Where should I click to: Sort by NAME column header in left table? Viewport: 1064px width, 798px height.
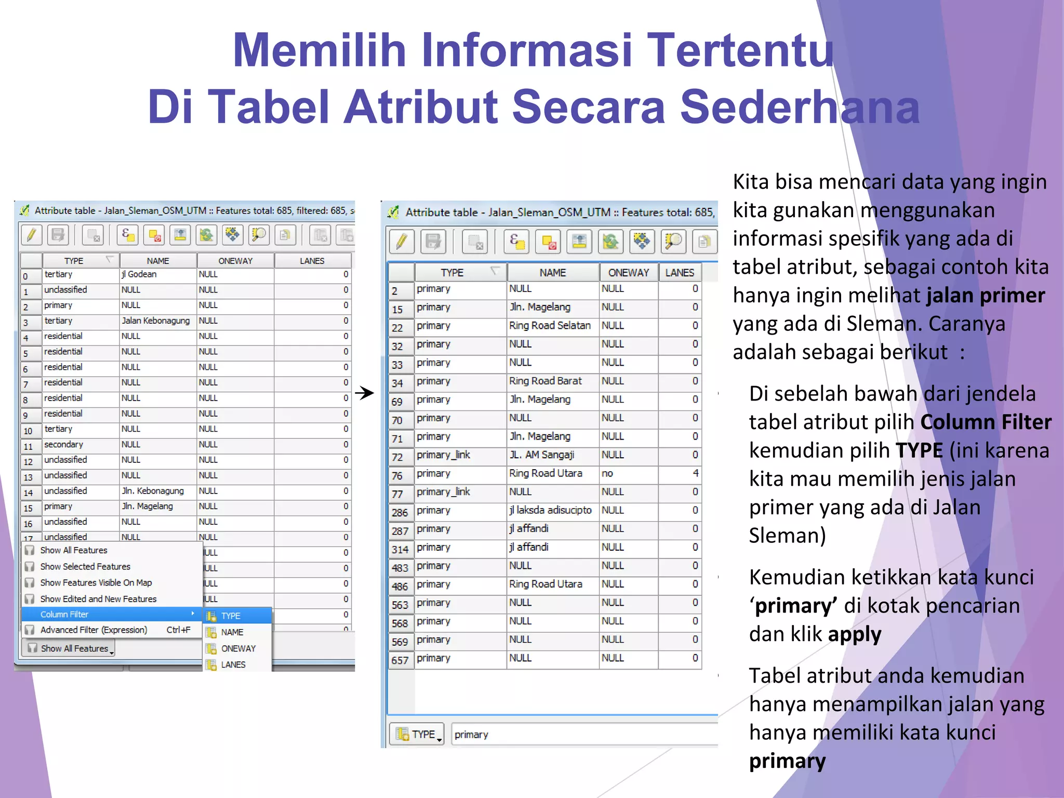[x=158, y=261]
